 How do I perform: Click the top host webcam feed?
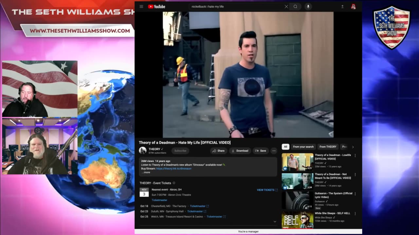(x=40, y=89)
